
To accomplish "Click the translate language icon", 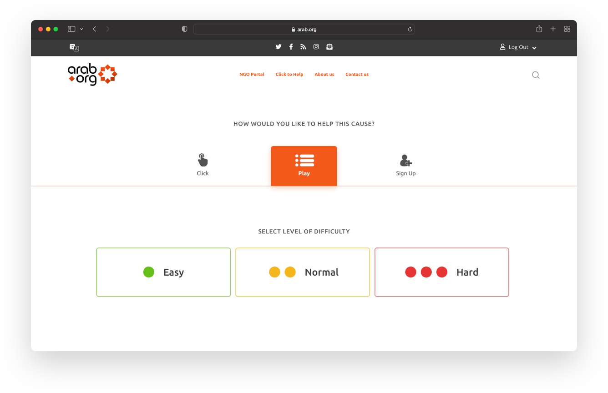I will pos(74,47).
